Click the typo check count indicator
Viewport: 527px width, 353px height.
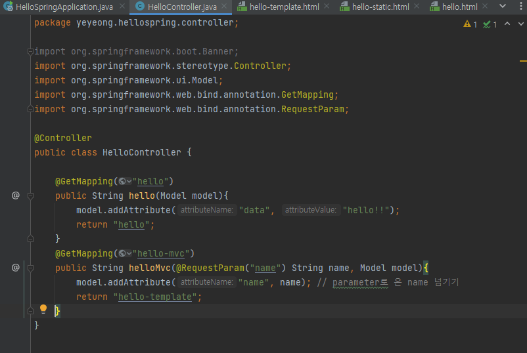point(490,24)
